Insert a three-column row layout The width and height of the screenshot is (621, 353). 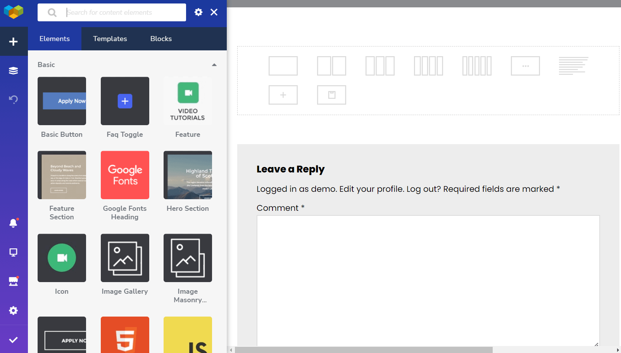pyautogui.click(x=380, y=66)
